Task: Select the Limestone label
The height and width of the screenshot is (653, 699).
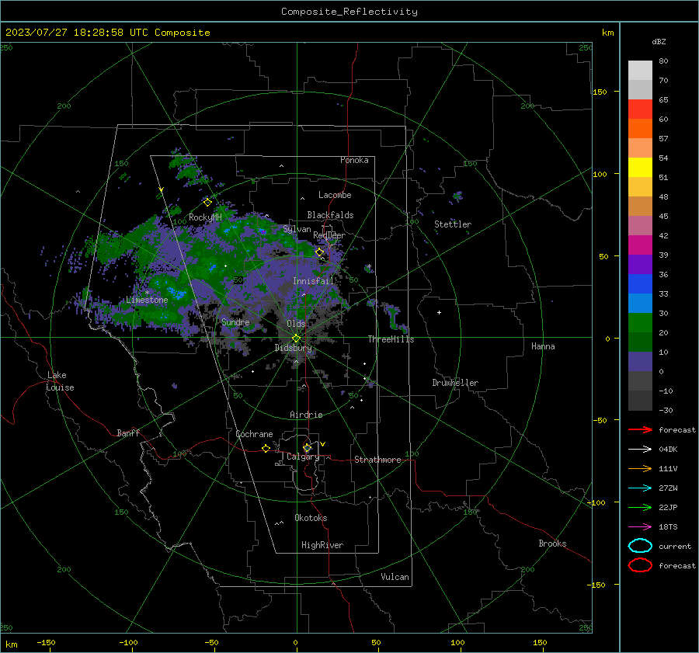Action: 147,300
